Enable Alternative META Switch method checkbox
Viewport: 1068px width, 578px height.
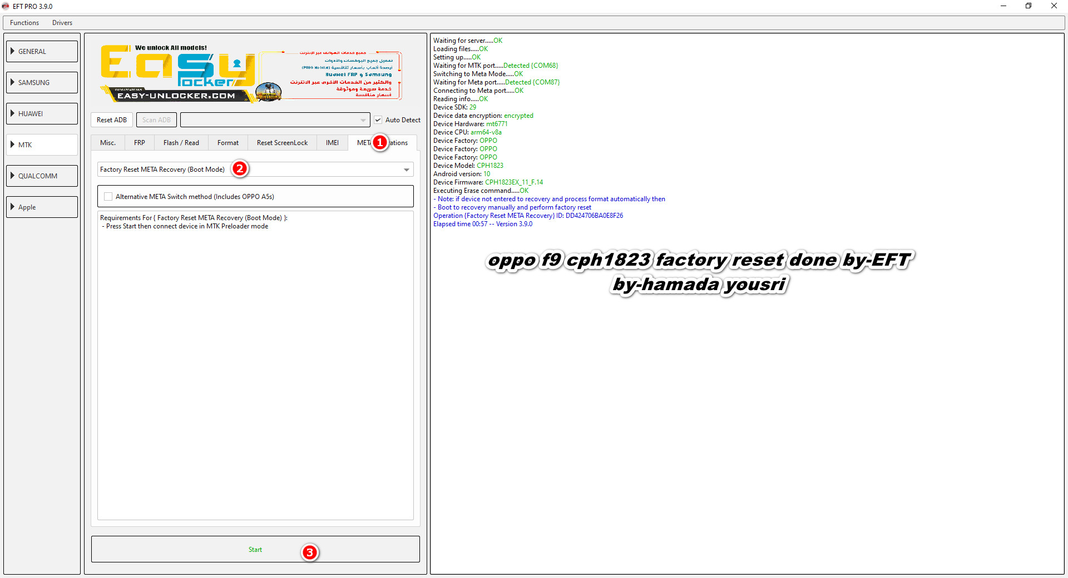[108, 197]
